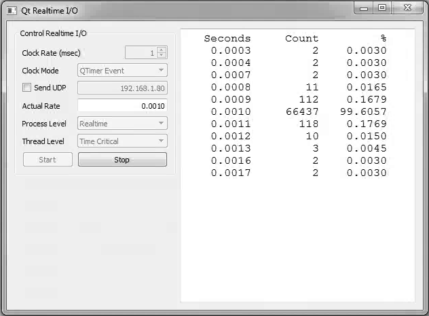Screen dimensions: 429x316
Task: Click the 0.1679 percentage value
Action: pos(367,99)
